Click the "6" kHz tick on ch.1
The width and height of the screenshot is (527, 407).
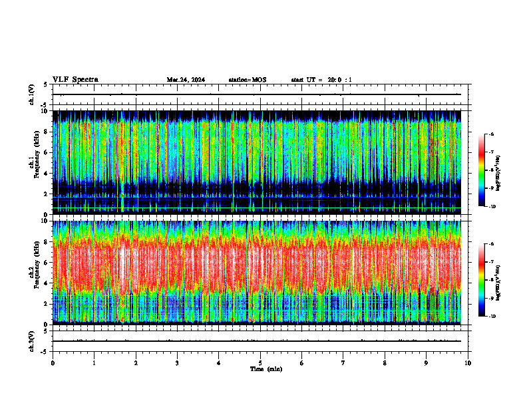tap(47, 152)
